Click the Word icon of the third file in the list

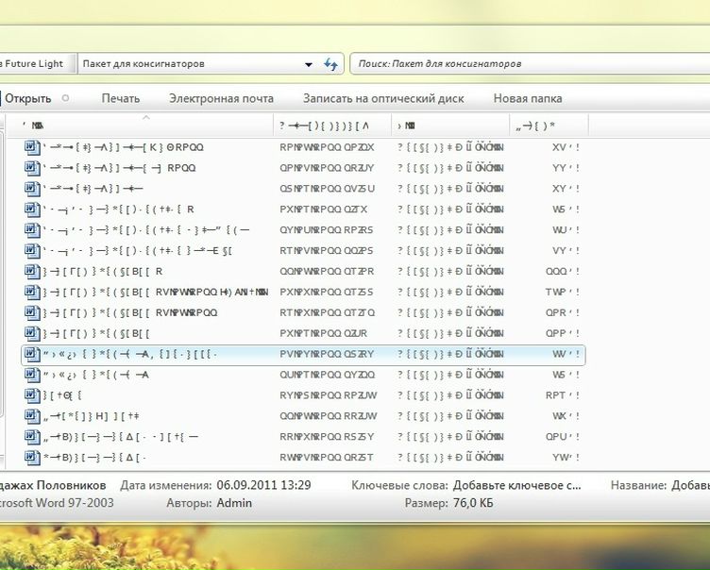(29, 189)
